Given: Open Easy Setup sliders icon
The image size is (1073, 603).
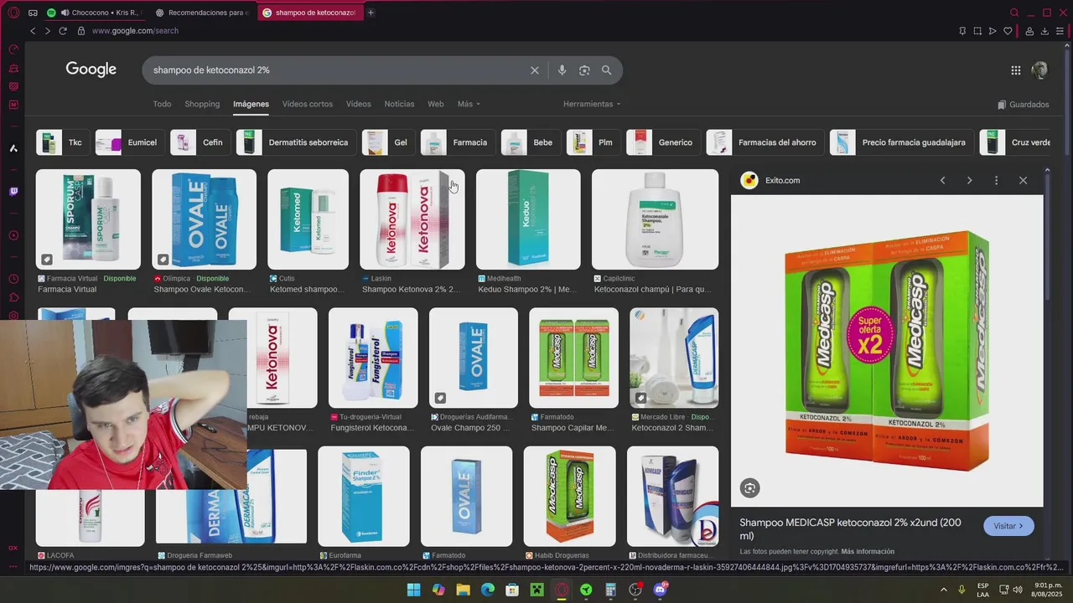Looking at the screenshot, I should 1060,31.
